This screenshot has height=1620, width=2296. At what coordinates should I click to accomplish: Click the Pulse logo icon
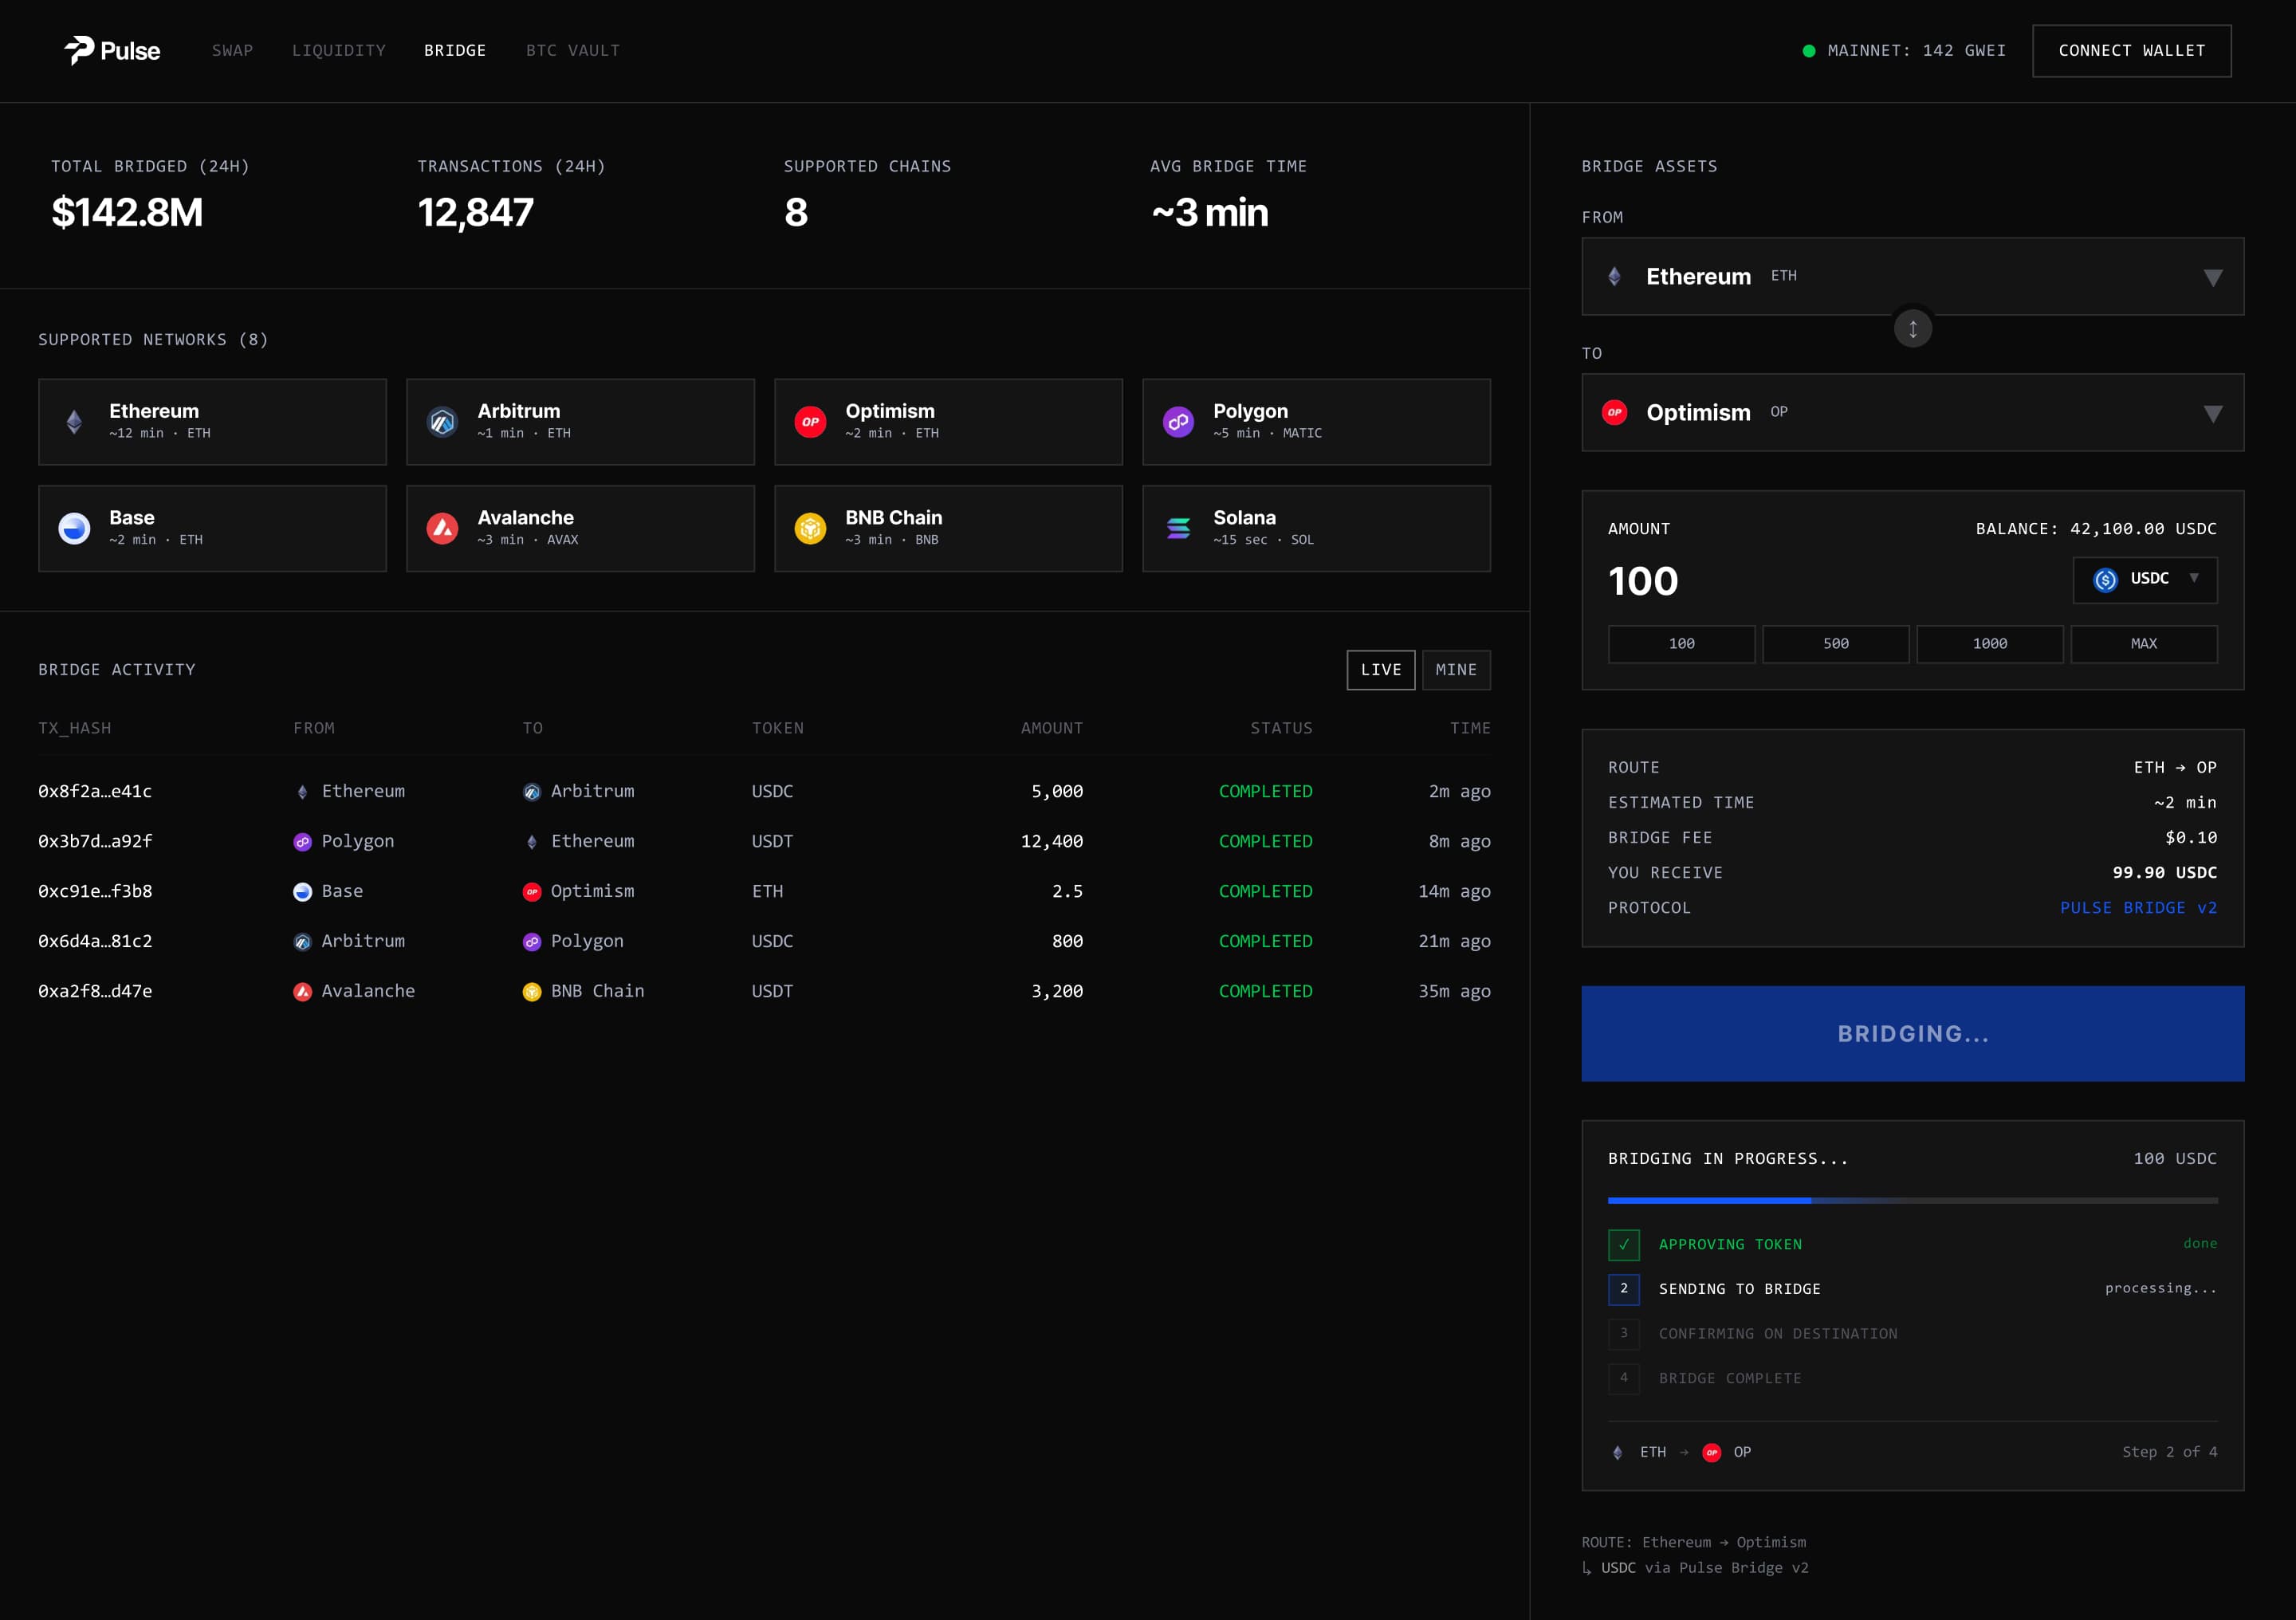[x=79, y=50]
